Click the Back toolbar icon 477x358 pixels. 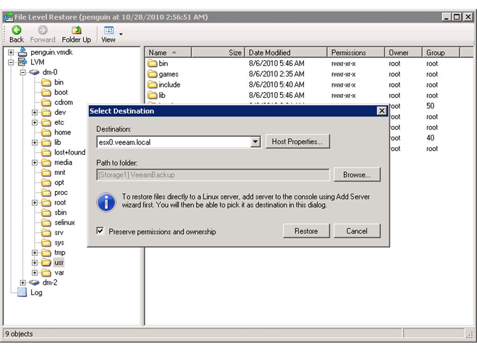[x=16, y=30]
